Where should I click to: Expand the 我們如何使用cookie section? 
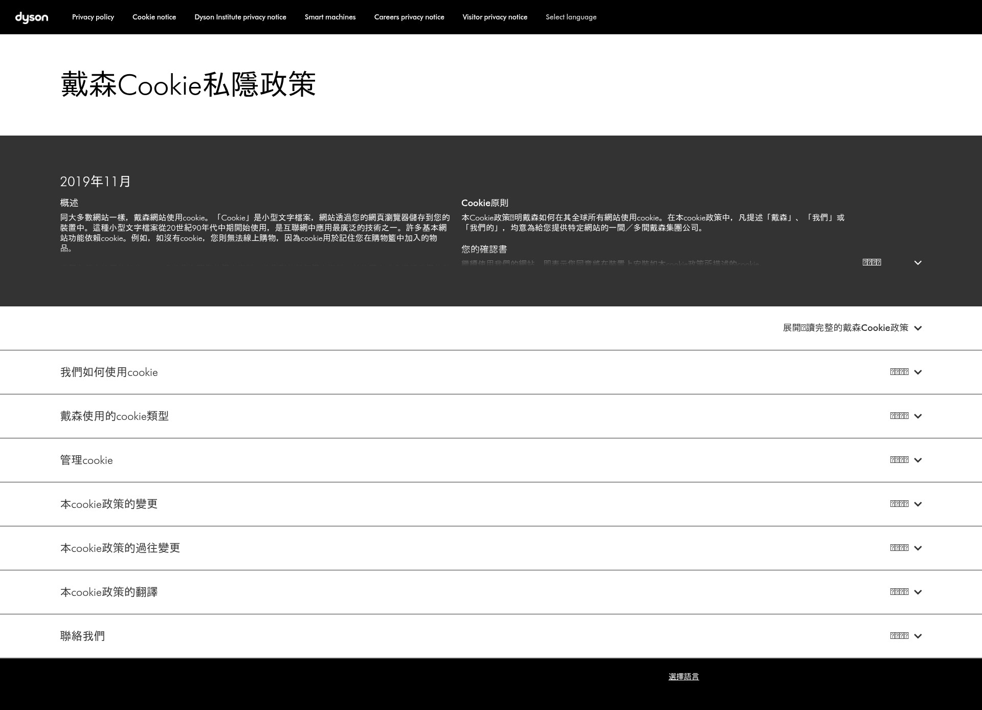click(x=491, y=372)
